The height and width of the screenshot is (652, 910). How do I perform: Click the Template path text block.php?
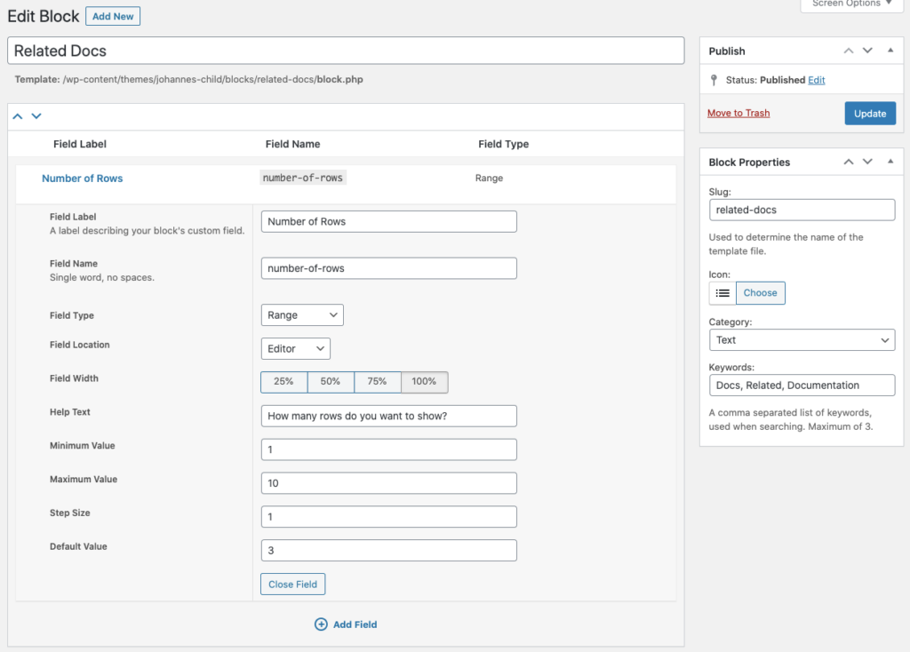coord(340,79)
